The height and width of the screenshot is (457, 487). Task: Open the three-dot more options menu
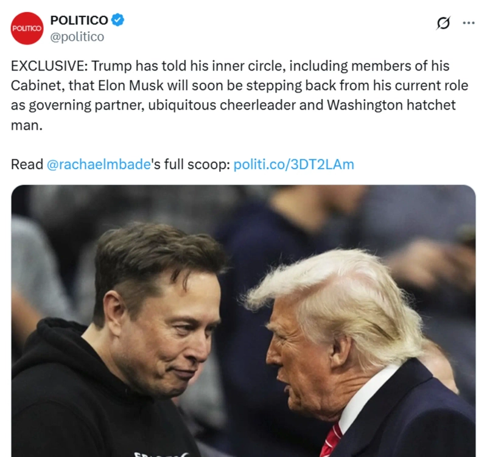pos(468,23)
